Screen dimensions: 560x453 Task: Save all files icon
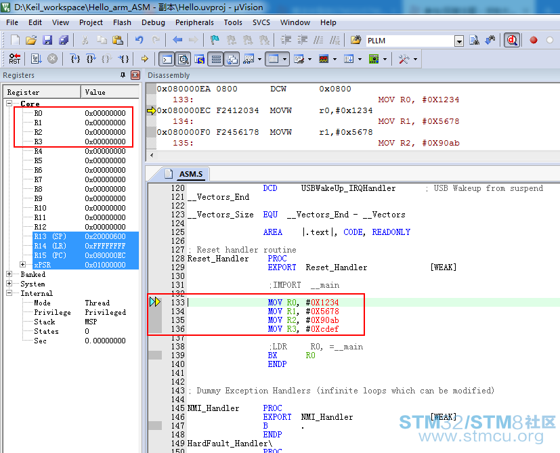64,40
